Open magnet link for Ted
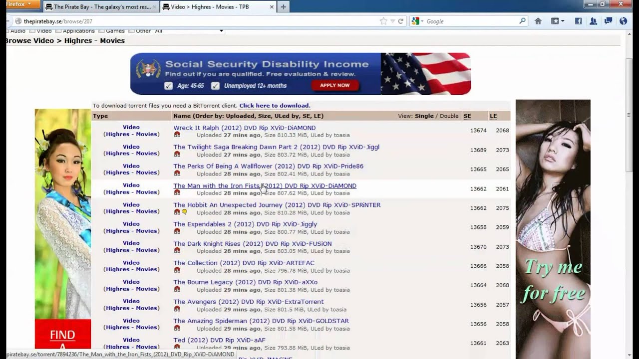The height and width of the screenshot is (359, 639). point(177,348)
